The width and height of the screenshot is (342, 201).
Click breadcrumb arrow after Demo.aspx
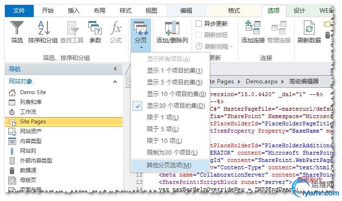point(283,81)
